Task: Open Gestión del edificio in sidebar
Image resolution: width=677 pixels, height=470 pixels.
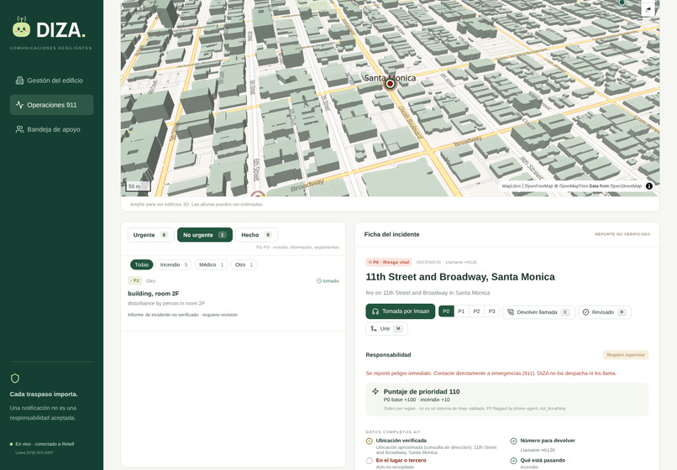Action: pos(51,81)
